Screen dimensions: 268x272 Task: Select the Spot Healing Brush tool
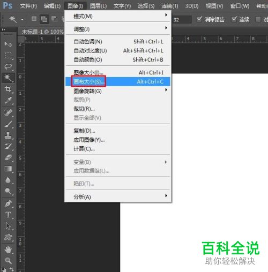pos(8,112)
